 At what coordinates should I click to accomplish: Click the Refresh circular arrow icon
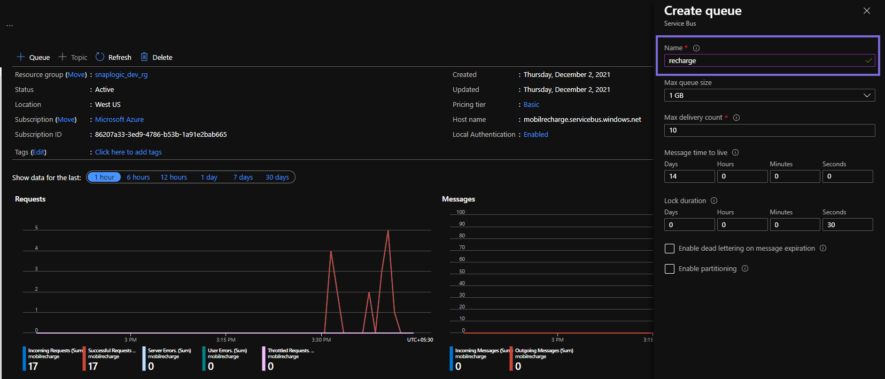click(100, 57)
